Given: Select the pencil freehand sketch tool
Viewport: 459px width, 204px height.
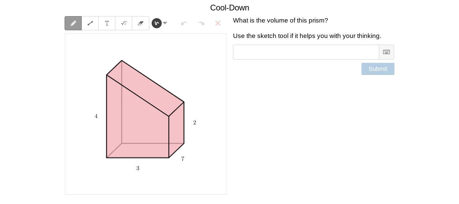Looking at the screenshot, I should [73, 23].
